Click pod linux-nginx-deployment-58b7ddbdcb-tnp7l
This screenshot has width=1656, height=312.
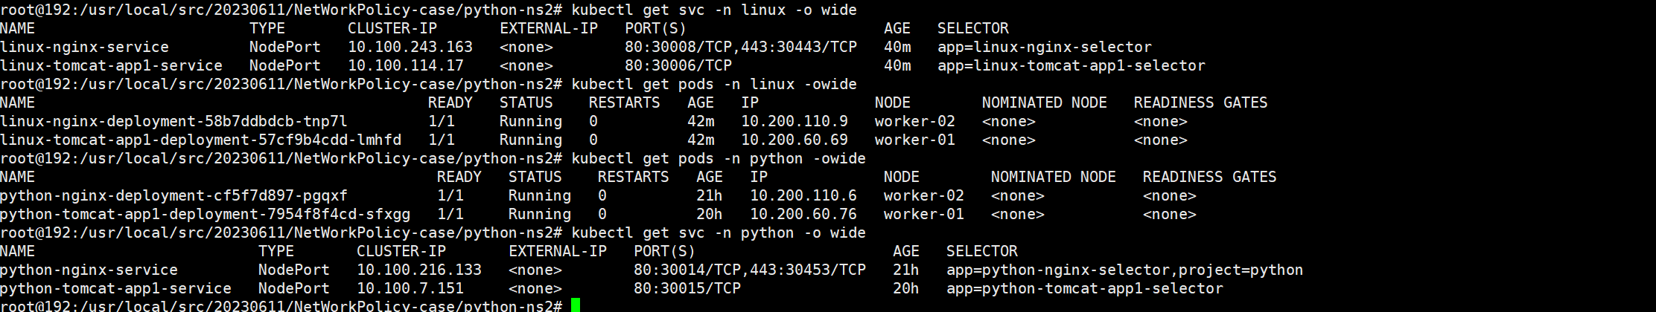[x=173, y=121]
